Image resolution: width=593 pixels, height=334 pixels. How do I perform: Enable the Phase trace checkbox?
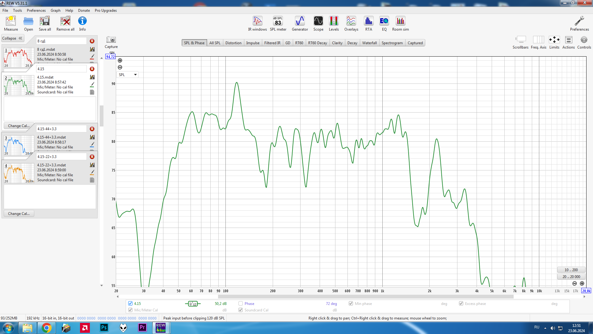(x=241, y=304)
